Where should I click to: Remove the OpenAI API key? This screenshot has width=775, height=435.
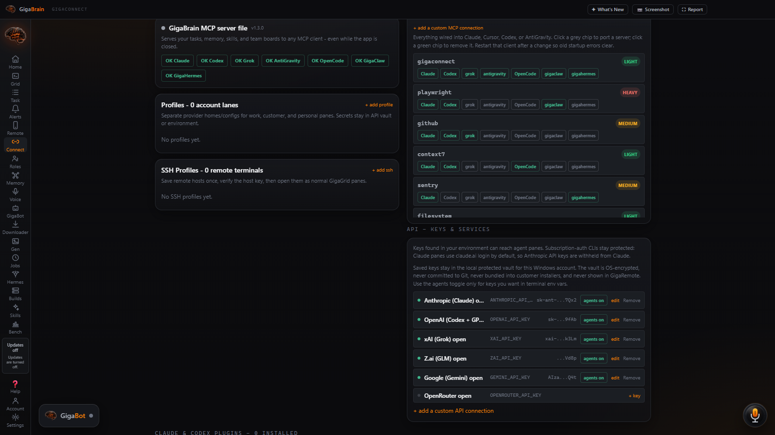[x=632, y=320]
